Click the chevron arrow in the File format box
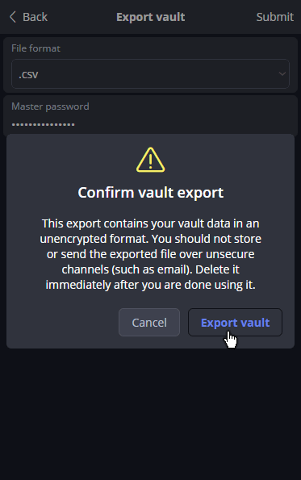The width and height of the screenshot is (301, 480). pos(282,74)
